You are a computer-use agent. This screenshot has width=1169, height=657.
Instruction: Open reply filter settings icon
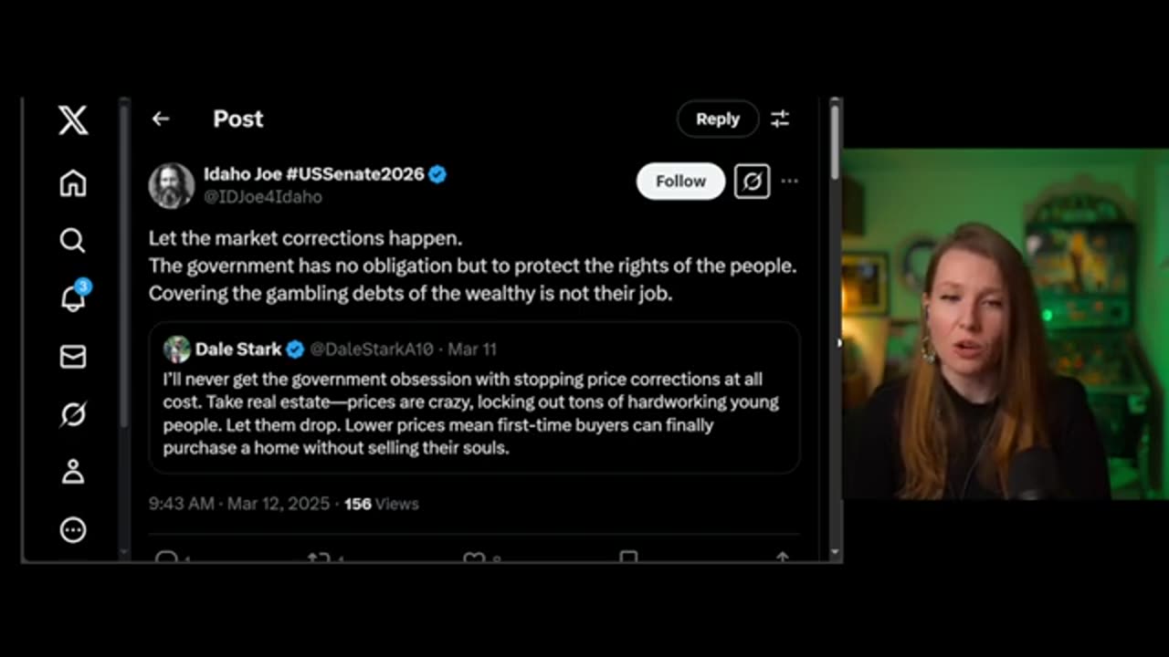pyautogui.click(x=780, y=119)
